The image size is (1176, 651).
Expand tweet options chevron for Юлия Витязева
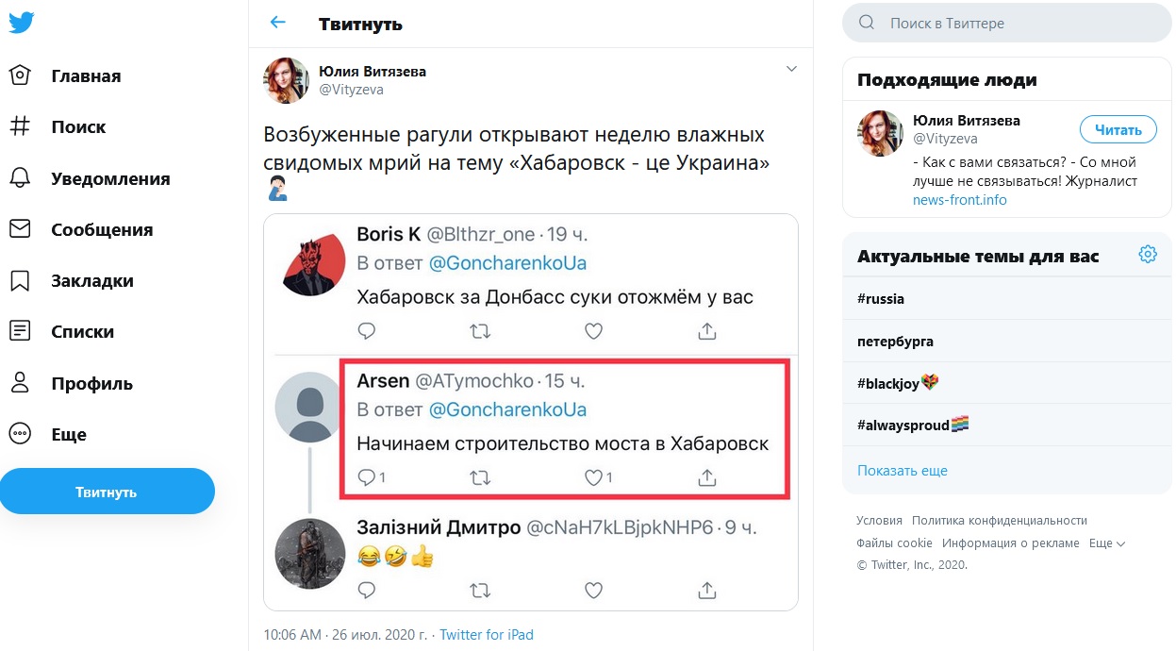791,69
